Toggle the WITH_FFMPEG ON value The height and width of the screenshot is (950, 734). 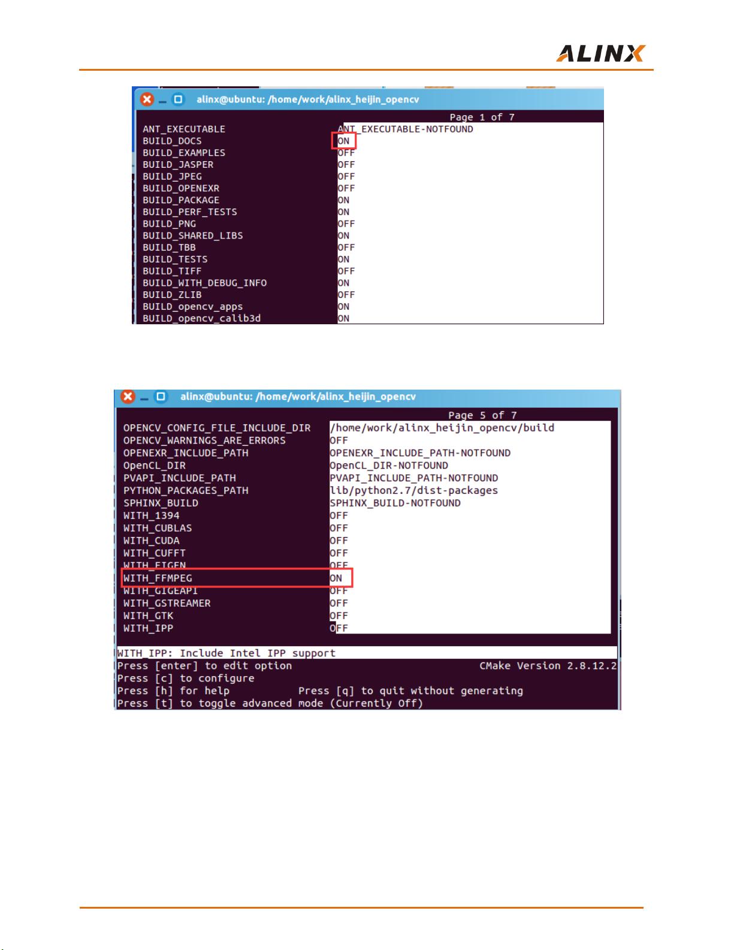click(336, 578)
